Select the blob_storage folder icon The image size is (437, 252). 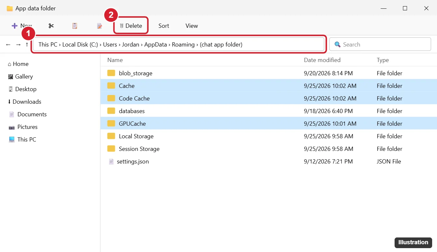pos(111,73)
